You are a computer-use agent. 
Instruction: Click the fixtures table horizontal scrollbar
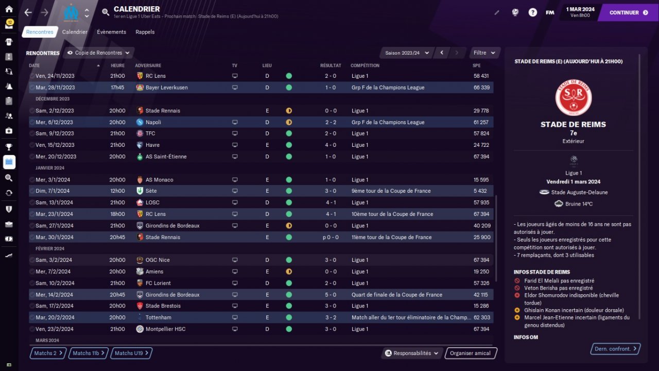click(261, 345)
